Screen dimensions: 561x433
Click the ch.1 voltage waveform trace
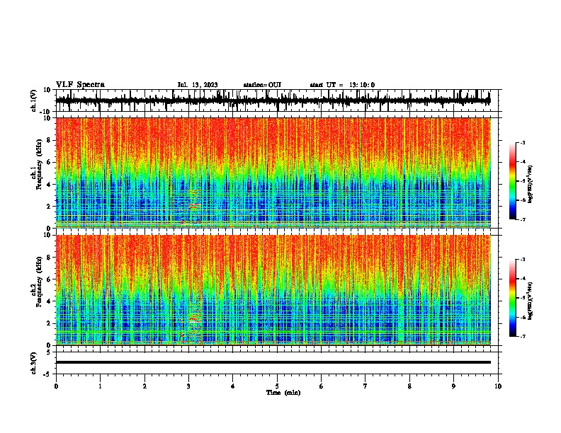coord(273,100)
